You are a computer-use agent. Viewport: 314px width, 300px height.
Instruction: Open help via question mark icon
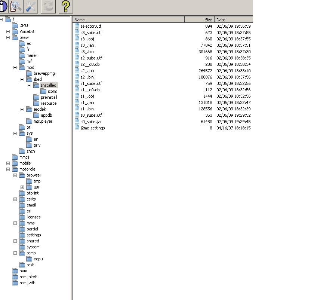(66, 6)
